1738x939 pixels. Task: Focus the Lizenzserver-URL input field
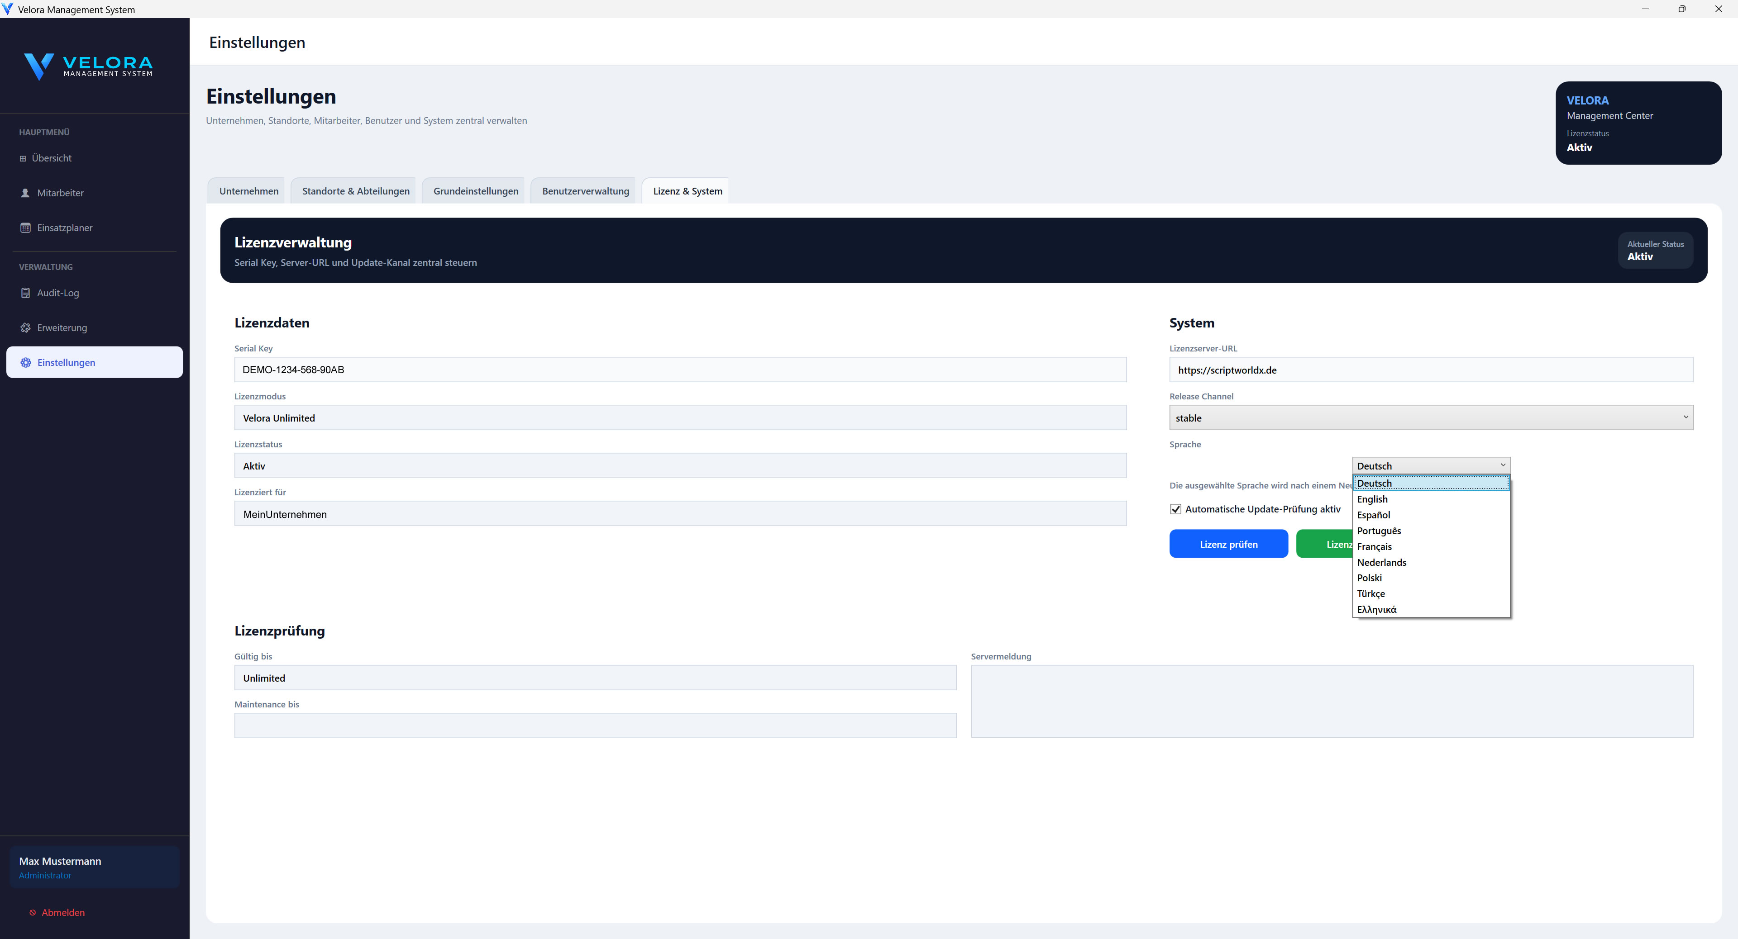tap(1430, 370)
